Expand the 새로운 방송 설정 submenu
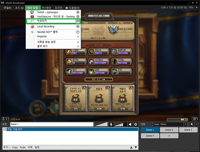200x152 pixels. point(53,42)
